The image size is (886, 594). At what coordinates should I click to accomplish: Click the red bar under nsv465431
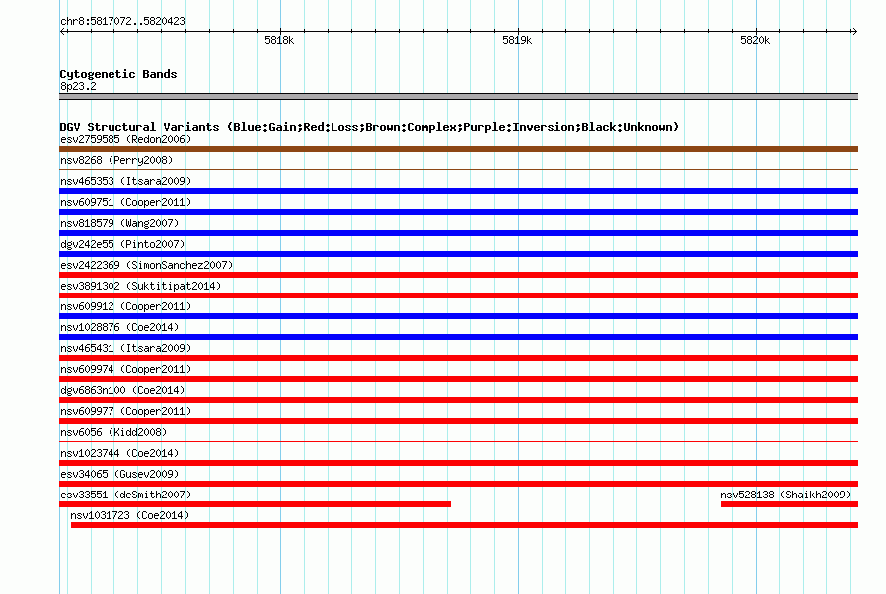tap(458, 358)
